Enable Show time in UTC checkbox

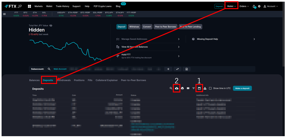(210, 88)
